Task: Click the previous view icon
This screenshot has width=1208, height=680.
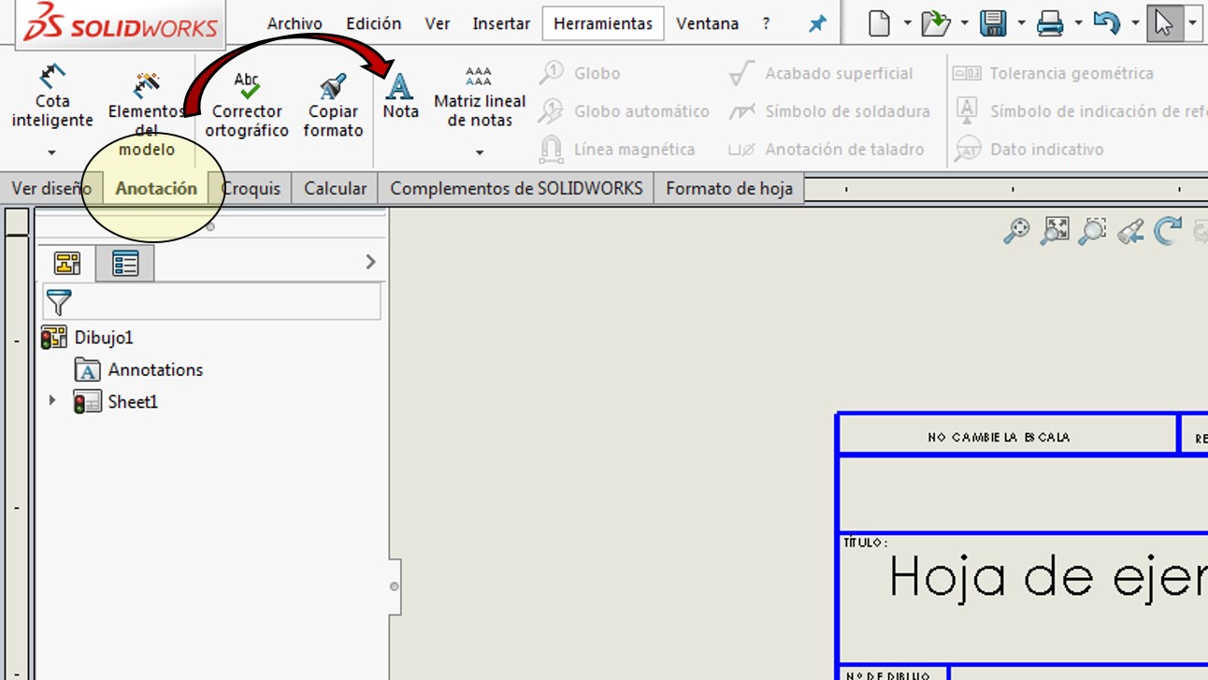Action: [1130, 230]
